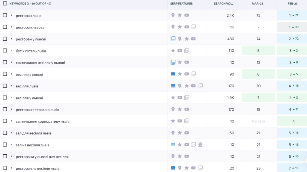The width and height of the screenshot is (307, 172).
Task: Click blue snippet lines icon for зал на весілля львів
Action: (x=173, y=145)
